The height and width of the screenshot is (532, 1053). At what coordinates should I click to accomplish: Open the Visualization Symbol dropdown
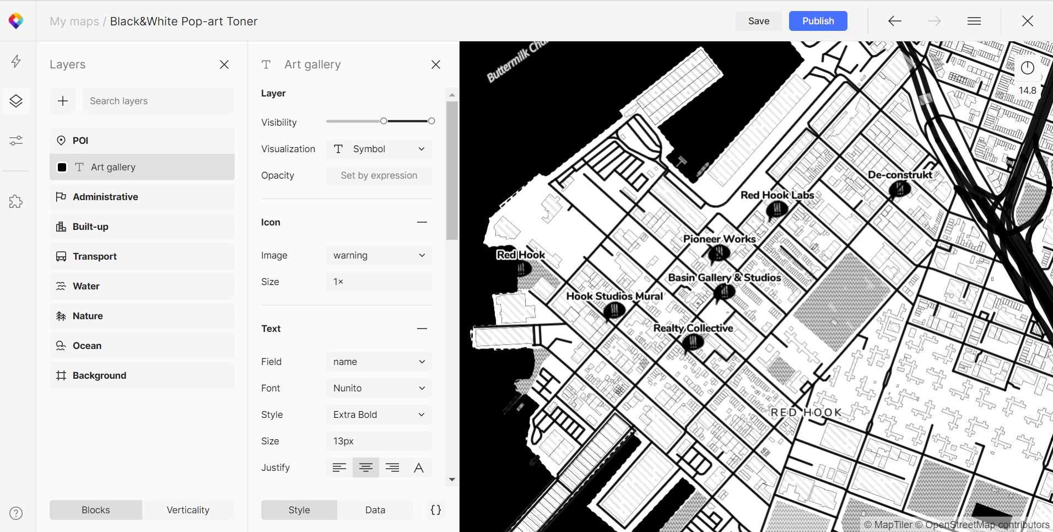tap(379, 149)
